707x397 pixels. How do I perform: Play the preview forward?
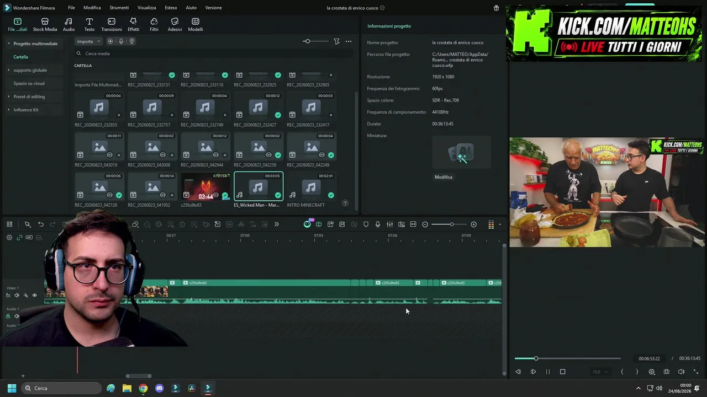(533, 372)
